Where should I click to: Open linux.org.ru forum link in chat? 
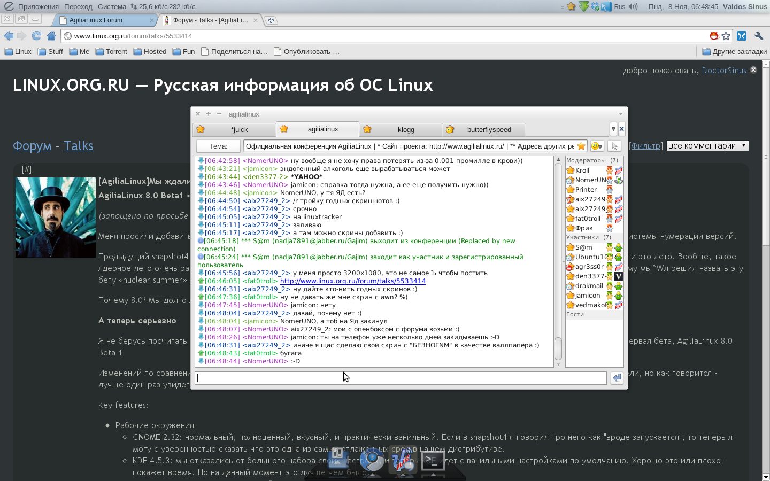point(353,281)
